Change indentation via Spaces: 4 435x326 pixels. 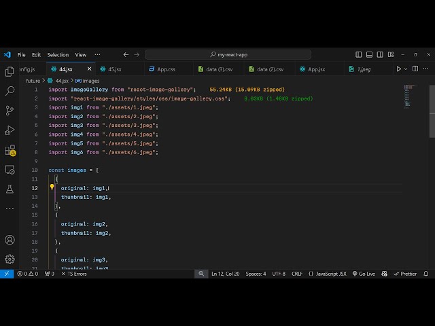[256, 274]
